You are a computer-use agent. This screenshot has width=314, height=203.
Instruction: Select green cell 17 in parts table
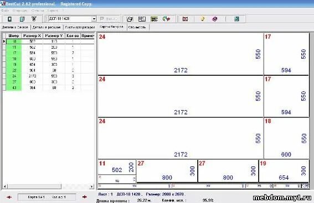tap(14, 53)
